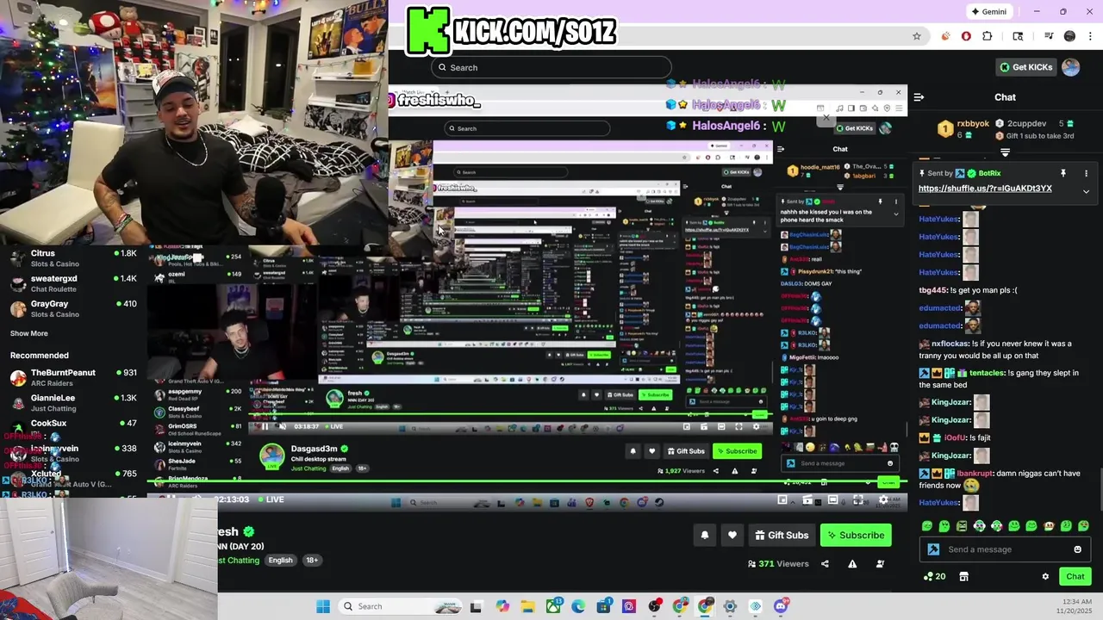Toggle notification bell for fresh
This screenshot has height=620, width=1103.
(704, 535)
